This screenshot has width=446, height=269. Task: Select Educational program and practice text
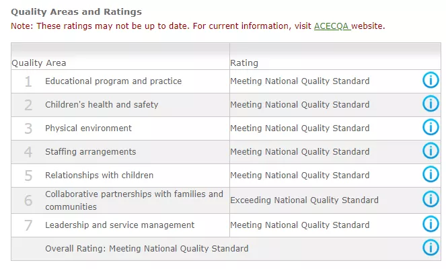click(113, 81)
